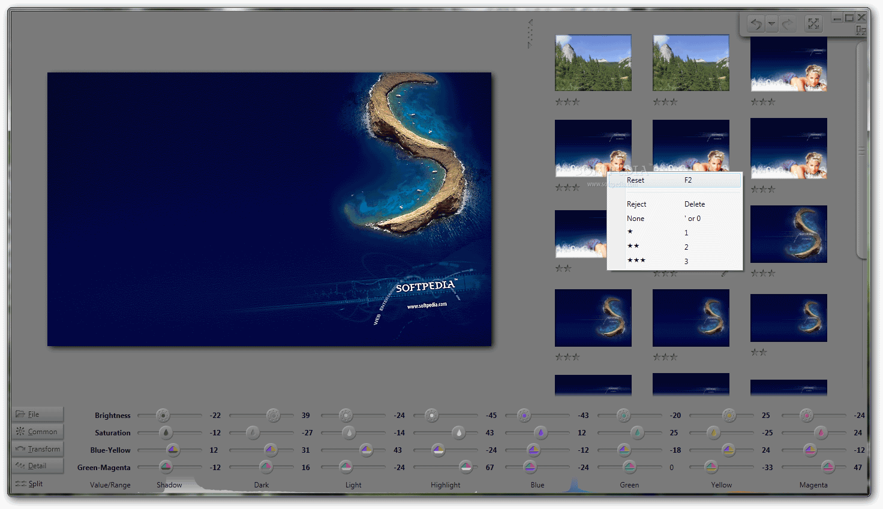
Task: Click the Dark Saturation slider handle
Action: point(253,432)
